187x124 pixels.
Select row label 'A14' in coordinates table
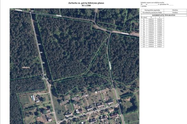click(144, 45)
